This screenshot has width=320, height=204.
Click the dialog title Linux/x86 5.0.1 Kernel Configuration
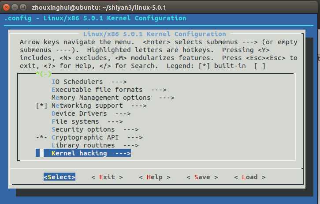(x=154, y=34)
